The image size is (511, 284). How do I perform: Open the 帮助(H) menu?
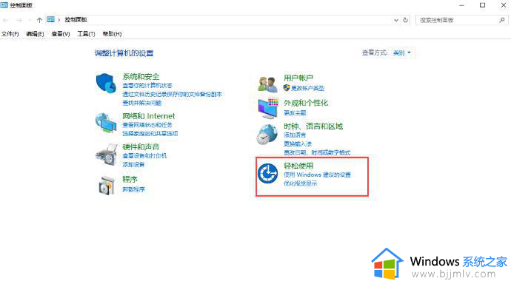click(112, 34)
